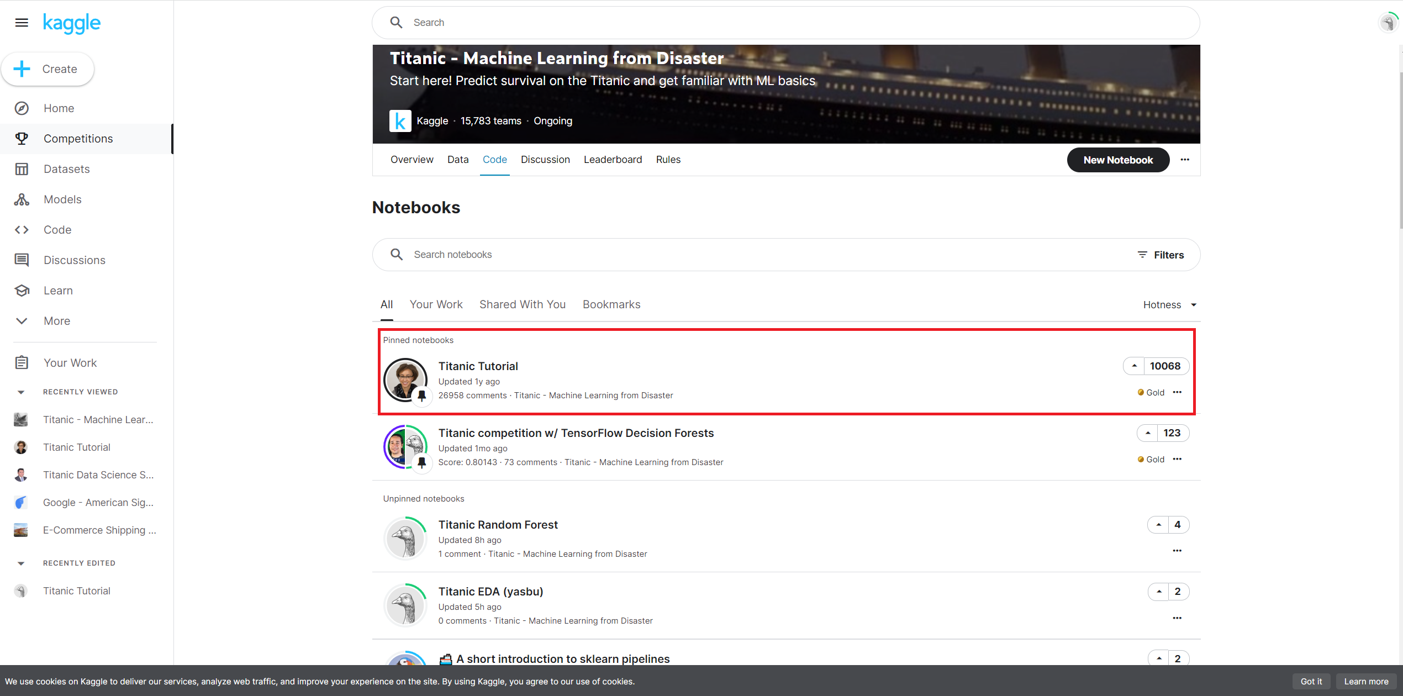Click the Datasets table icon in sidebar
This screenshot has height=696, width=1403.
point(22,169)
